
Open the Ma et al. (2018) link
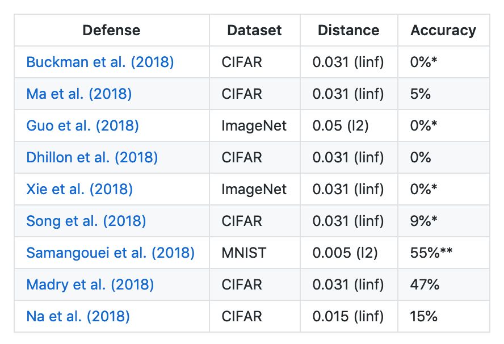[x=79, y=94]
